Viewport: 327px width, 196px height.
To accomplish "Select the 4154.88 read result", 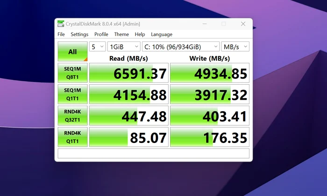I will click(x=129, y=95).
